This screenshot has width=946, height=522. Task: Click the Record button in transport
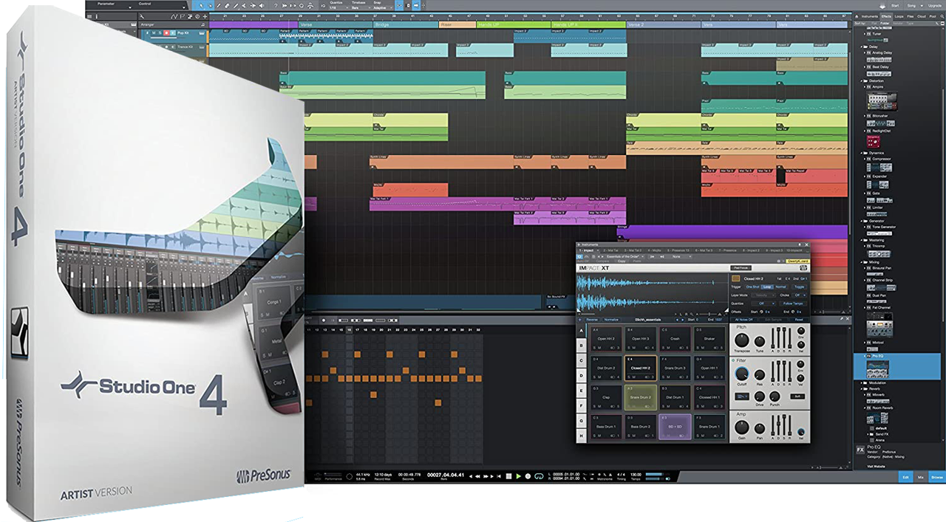528,476
